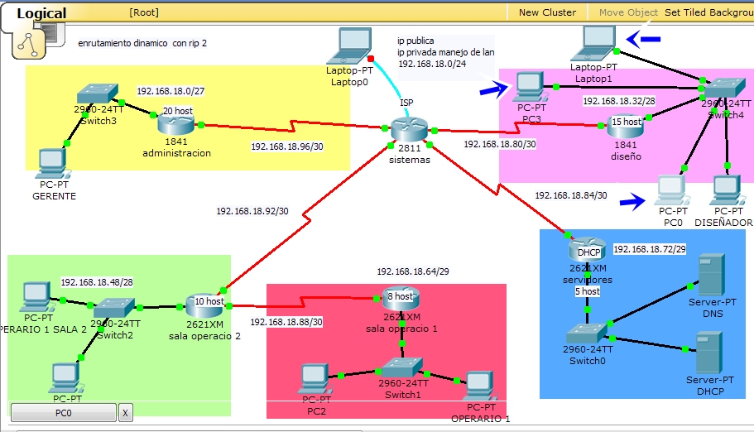Click the ISP label
Screen dimensions: 754x432
[406, 103]
